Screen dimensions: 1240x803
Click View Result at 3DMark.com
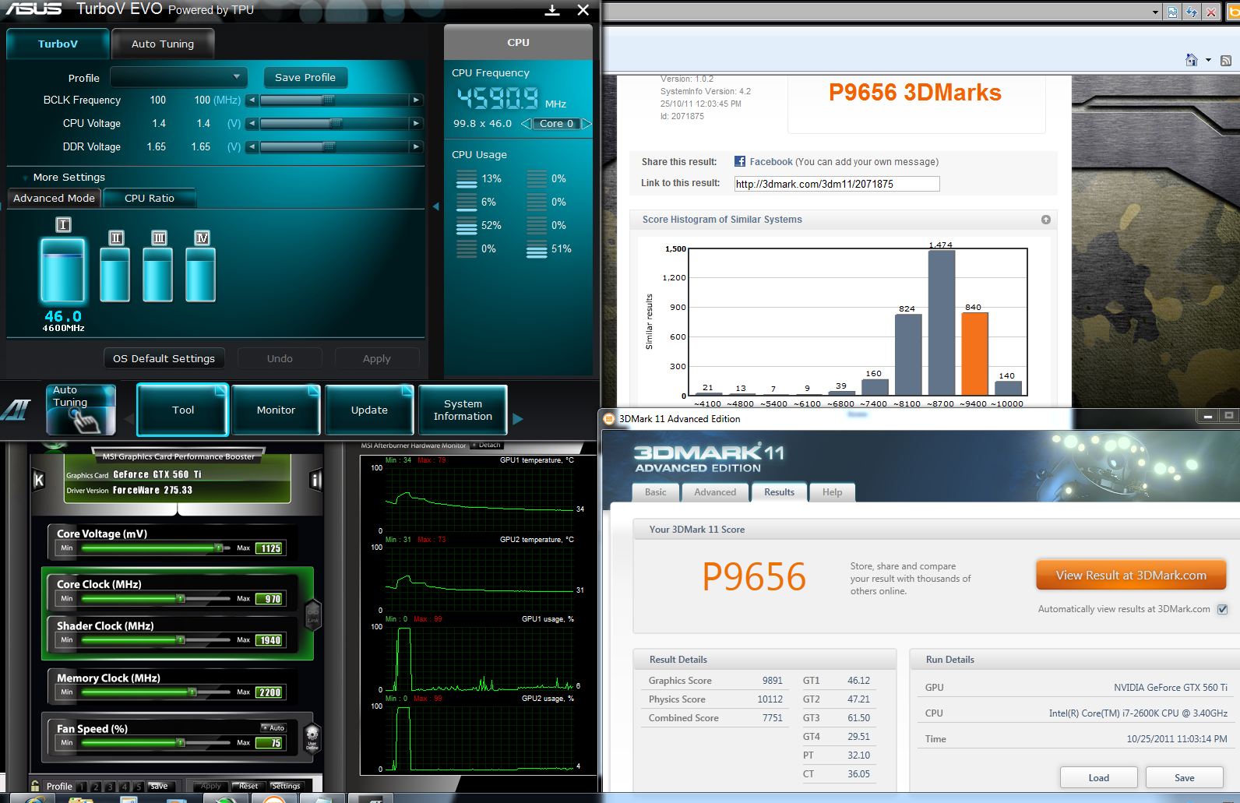coord(1131,576)
